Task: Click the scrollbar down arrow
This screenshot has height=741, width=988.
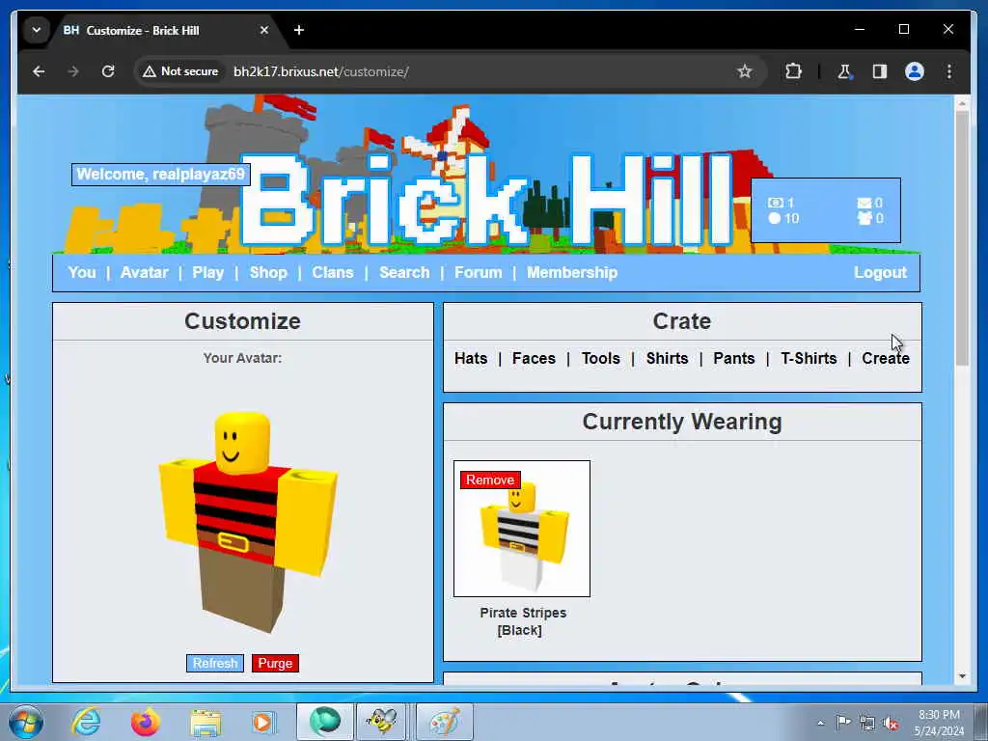Action: point(962,676)
